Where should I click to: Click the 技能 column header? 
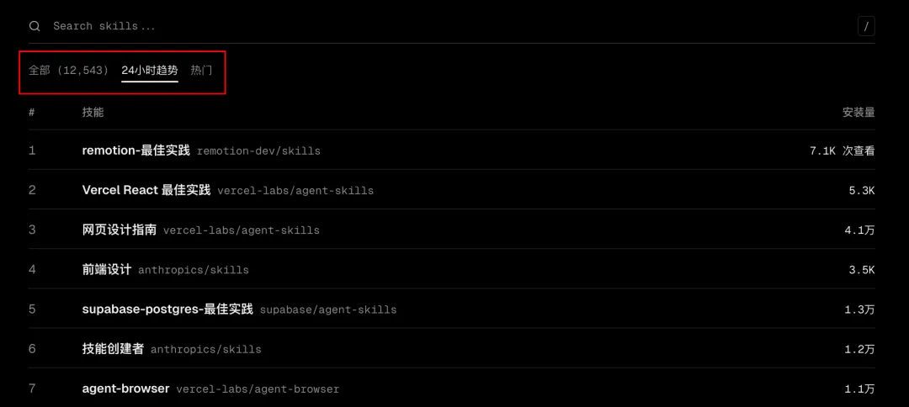(93, 112)
